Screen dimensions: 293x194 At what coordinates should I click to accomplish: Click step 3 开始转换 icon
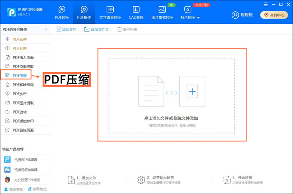(227, 180)
